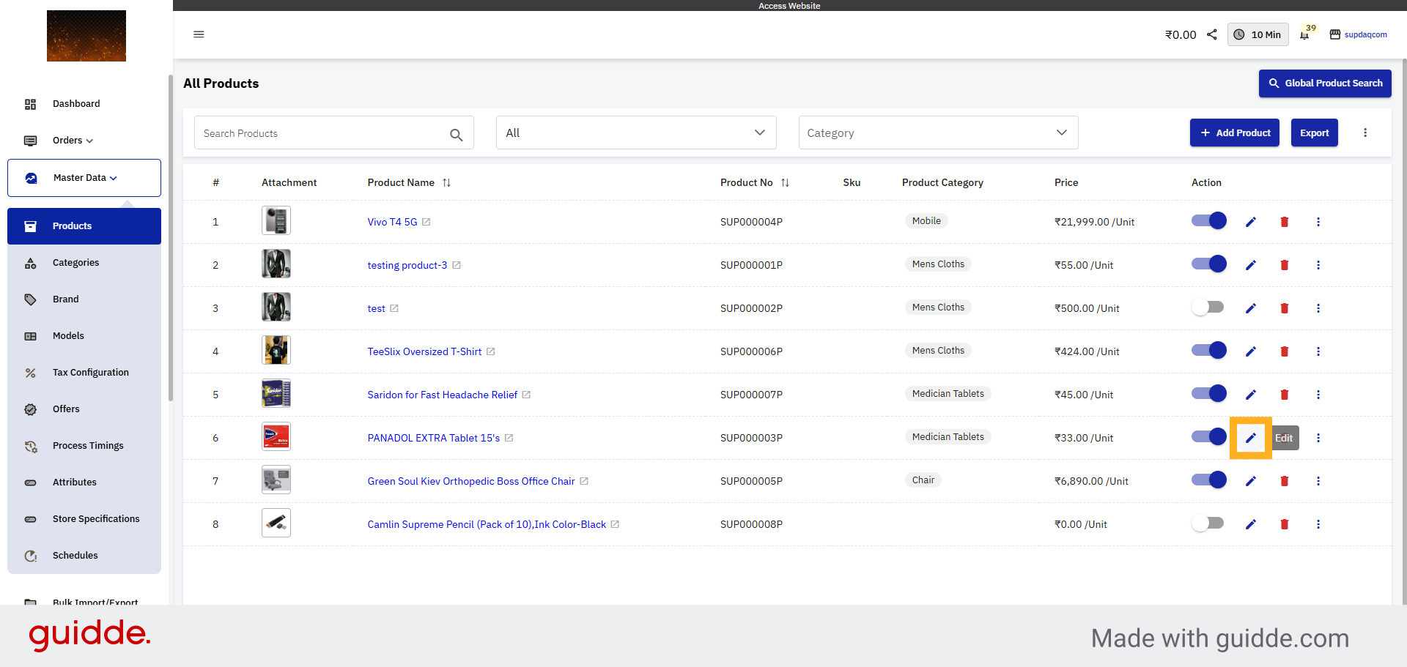The height and width of the screenshot is (667, 1407).
Task: Click the search magnifier icon in Search Products
Action: [x=456, y=135]
